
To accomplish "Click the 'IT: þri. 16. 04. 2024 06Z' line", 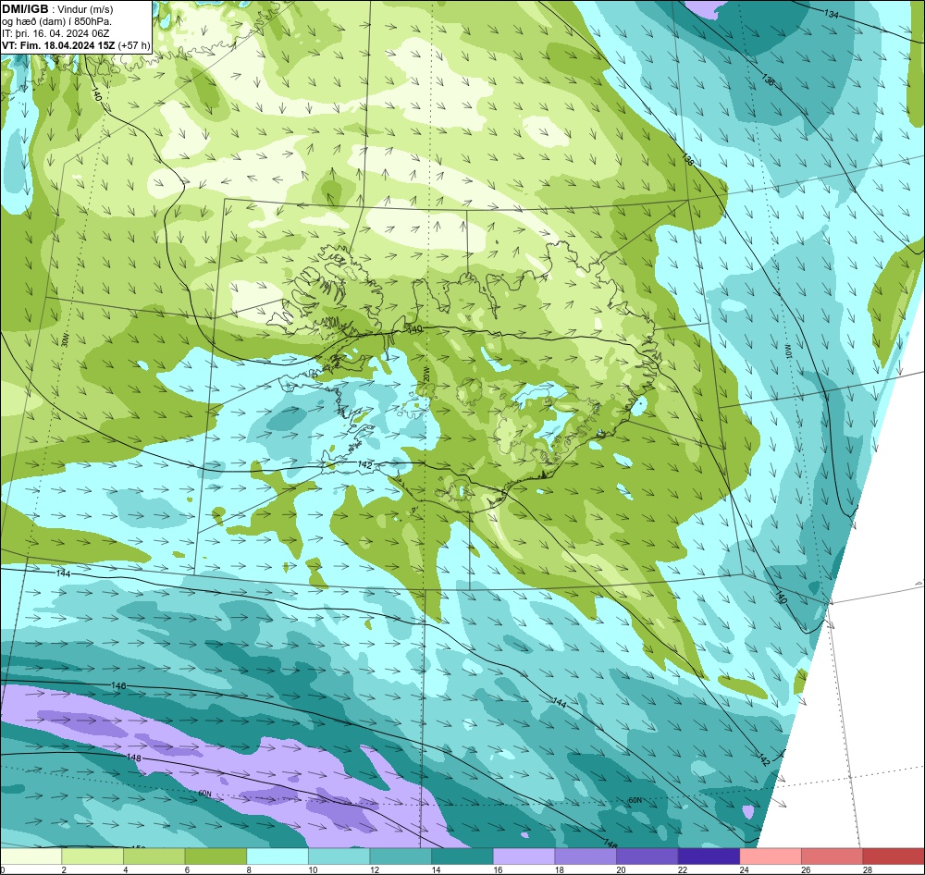I will 55,33.
